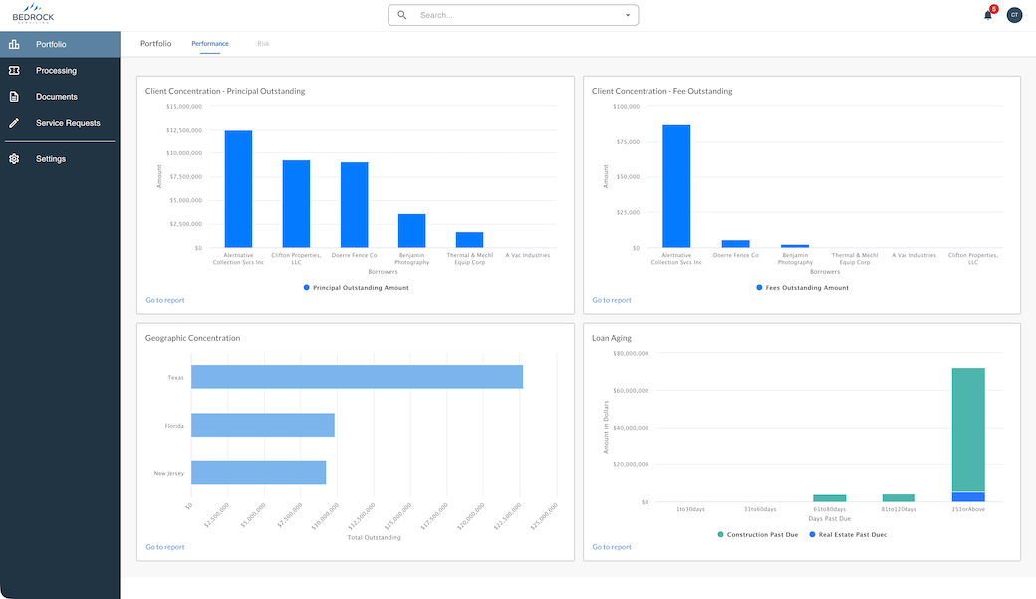The image size is (1036, 599).
Task: Click Thermal & Mechl Equip principal bar
Action: (470, 240)
